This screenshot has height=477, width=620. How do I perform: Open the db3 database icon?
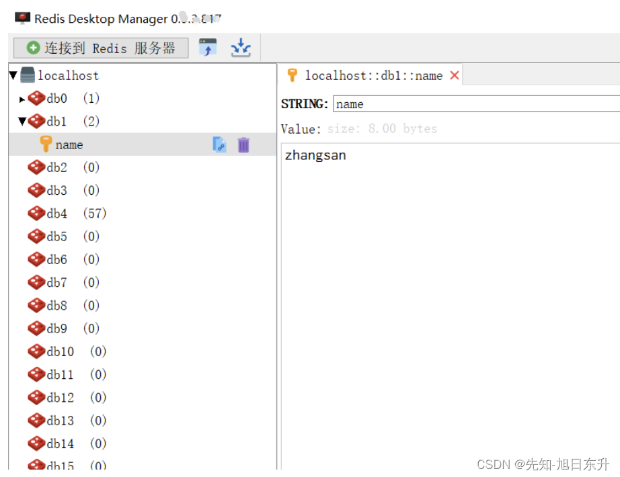pos(36,190)
